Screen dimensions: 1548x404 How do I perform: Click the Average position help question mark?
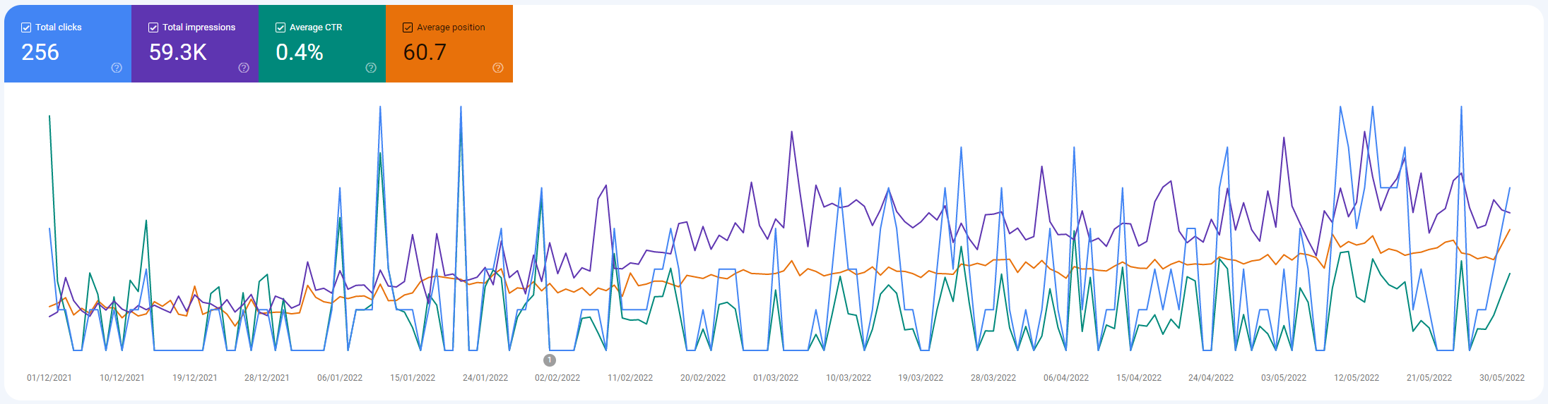tap(498, 68)
